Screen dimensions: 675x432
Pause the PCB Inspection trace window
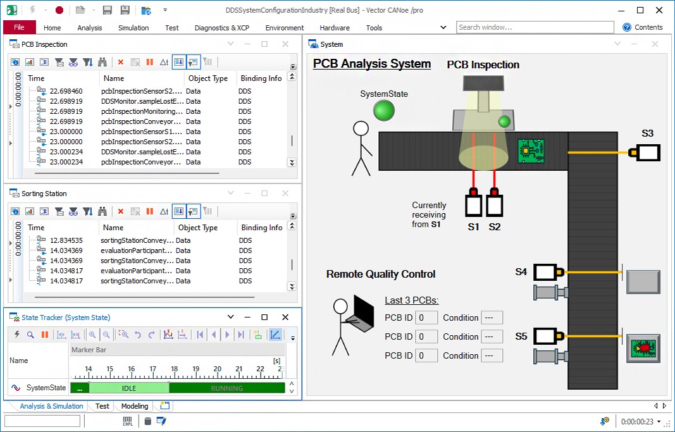coord(150,62)
